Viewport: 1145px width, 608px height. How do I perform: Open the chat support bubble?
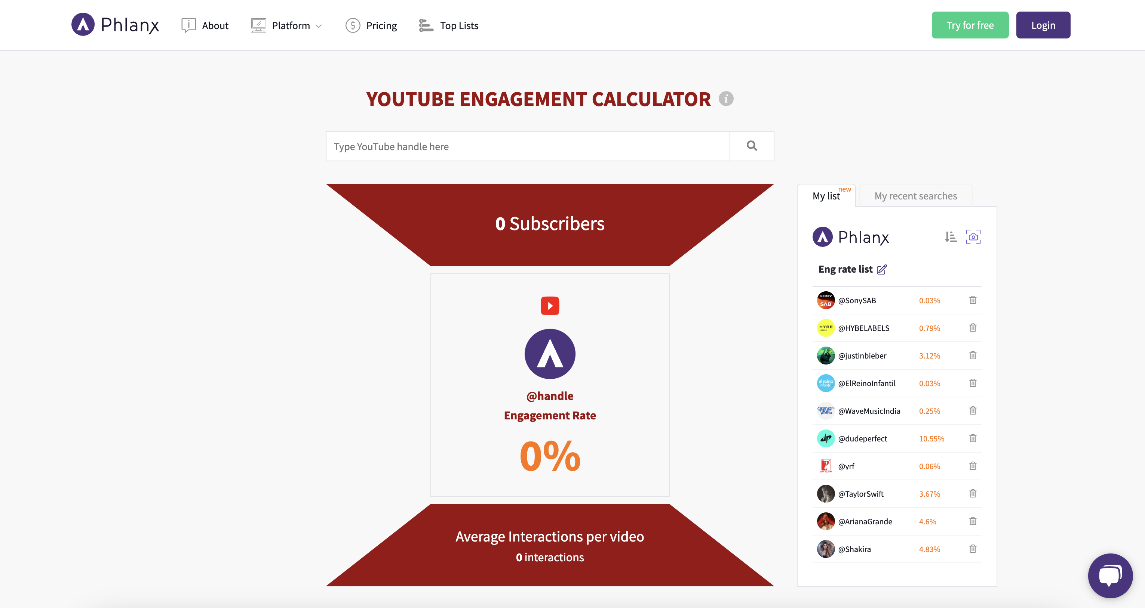[x=1110, y=576]
